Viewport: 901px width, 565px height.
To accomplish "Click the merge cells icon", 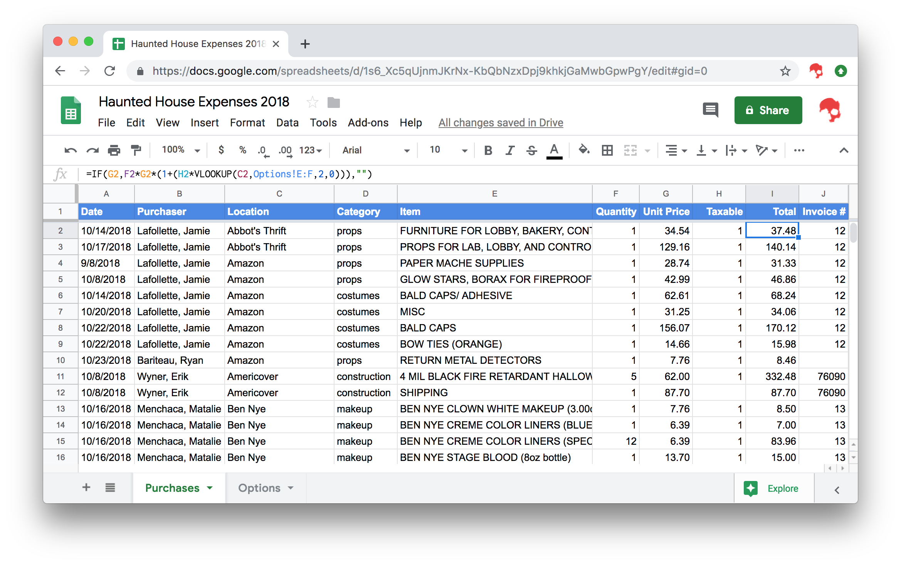I will (x=630, y=150).
